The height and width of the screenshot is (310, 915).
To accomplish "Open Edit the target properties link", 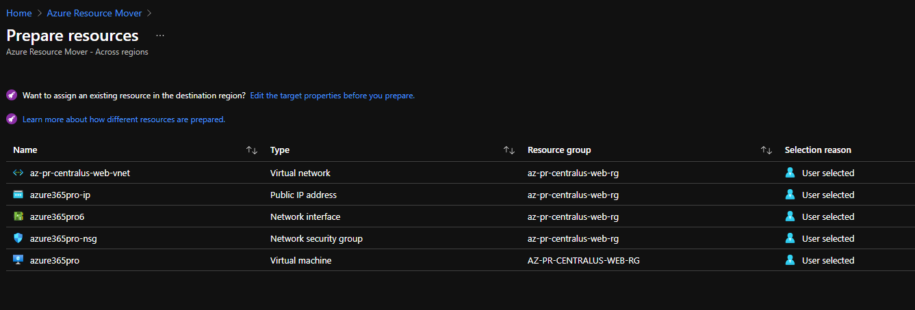I will (x=333, y=96).
